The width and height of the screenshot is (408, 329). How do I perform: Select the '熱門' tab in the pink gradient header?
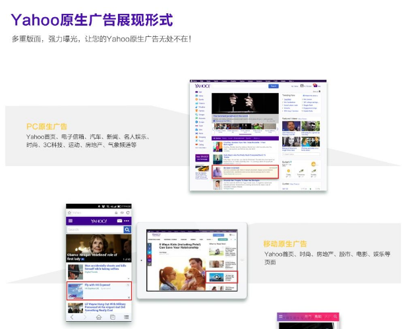308,316
